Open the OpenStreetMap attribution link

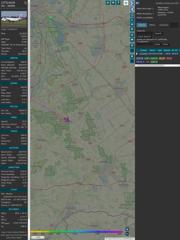[x=114, y=239]
